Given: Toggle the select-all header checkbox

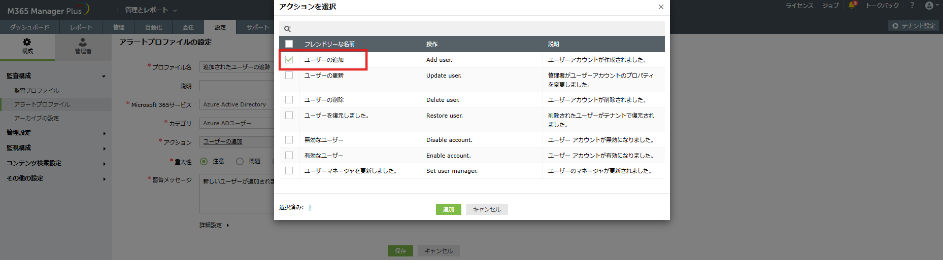Looking at the screenshot, I should pyautogui.click(x=289, y=44).
